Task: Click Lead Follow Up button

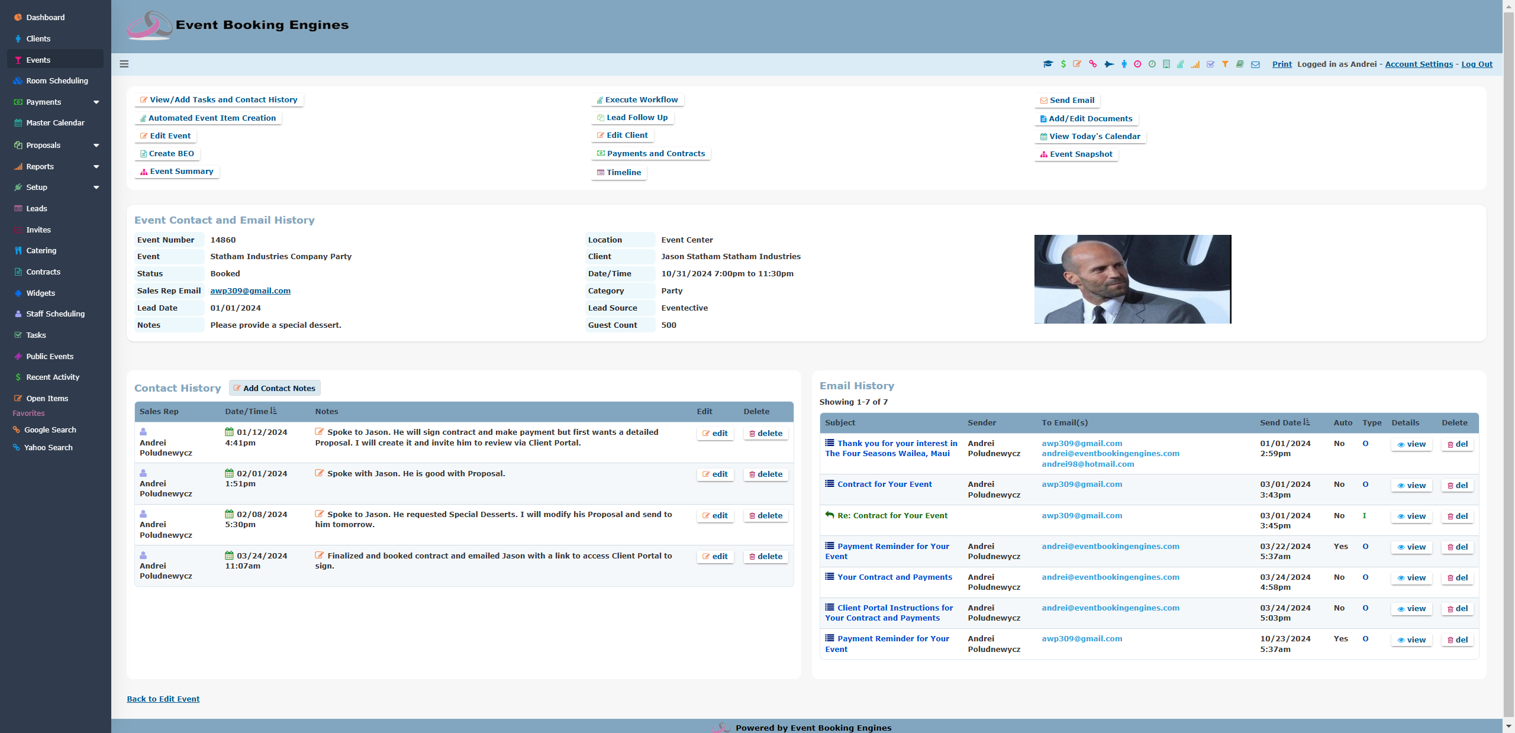Action: [633, 117]
